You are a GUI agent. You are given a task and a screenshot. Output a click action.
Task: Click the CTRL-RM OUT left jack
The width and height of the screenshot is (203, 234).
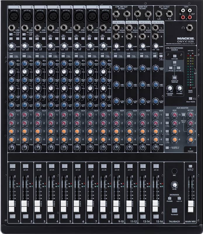click(116, 14)
